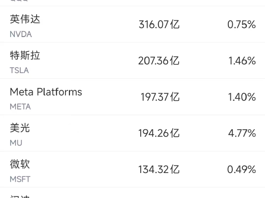Select the 194.26亿 turnover figure
Screen dimensions: 265x198
159,133
